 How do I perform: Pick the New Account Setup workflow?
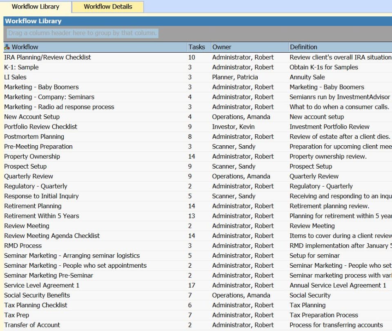32,117
